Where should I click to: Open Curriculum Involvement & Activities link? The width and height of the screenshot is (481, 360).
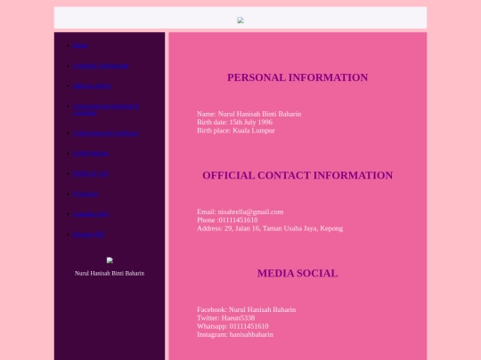point(106,109)
